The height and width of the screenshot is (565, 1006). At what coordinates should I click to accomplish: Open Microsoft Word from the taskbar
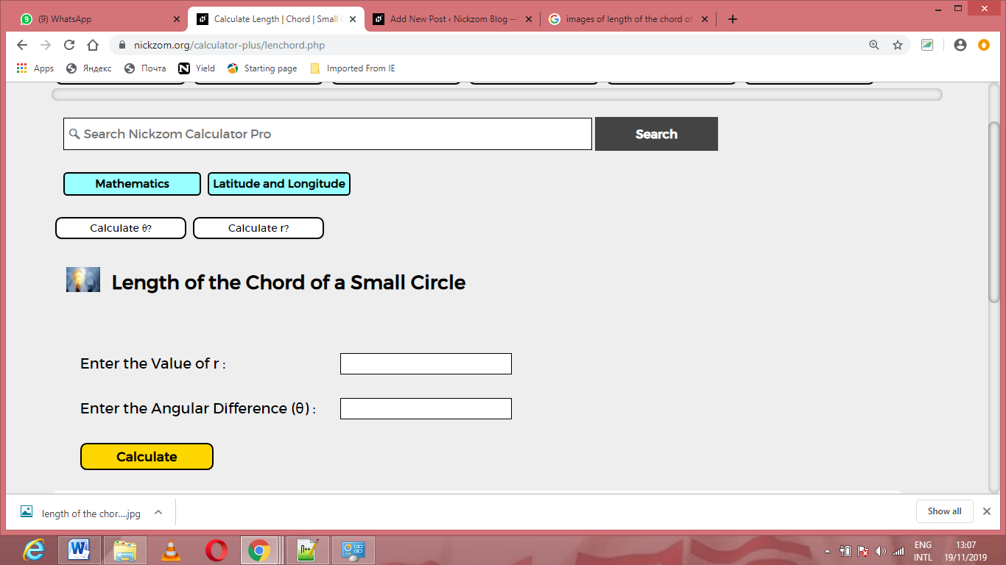tap(79, 550)
